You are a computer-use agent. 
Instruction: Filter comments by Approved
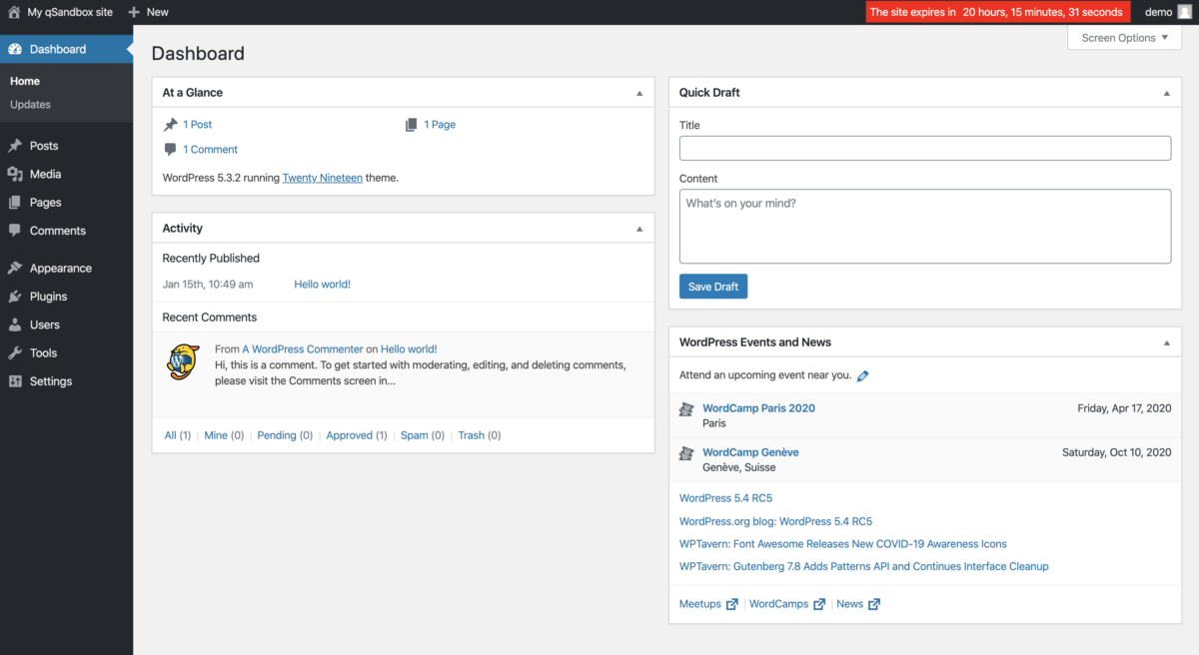350,435
